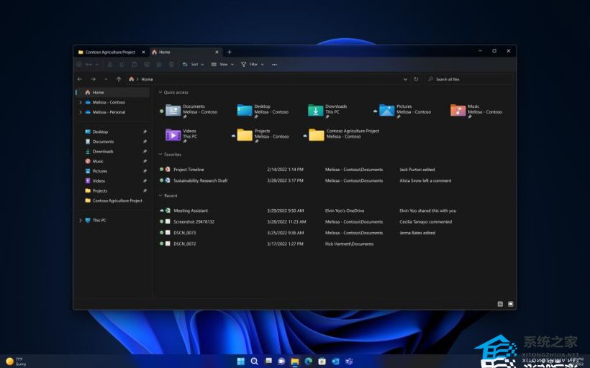Screen dimensions: 590x368
Task: Open Microsoft Edge from the taskbar
Action: point(308,360)
